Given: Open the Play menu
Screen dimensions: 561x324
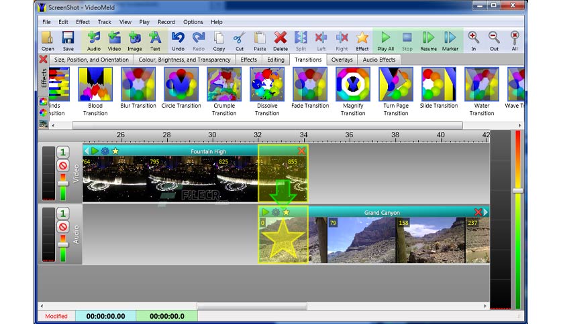Looking at the screenshot, I should pyautogui.click(x=144, y=22).
